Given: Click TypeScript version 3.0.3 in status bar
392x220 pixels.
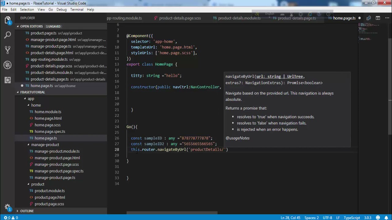Looking at the screenshot, I should pyautogui.click(x=367, y=218).
